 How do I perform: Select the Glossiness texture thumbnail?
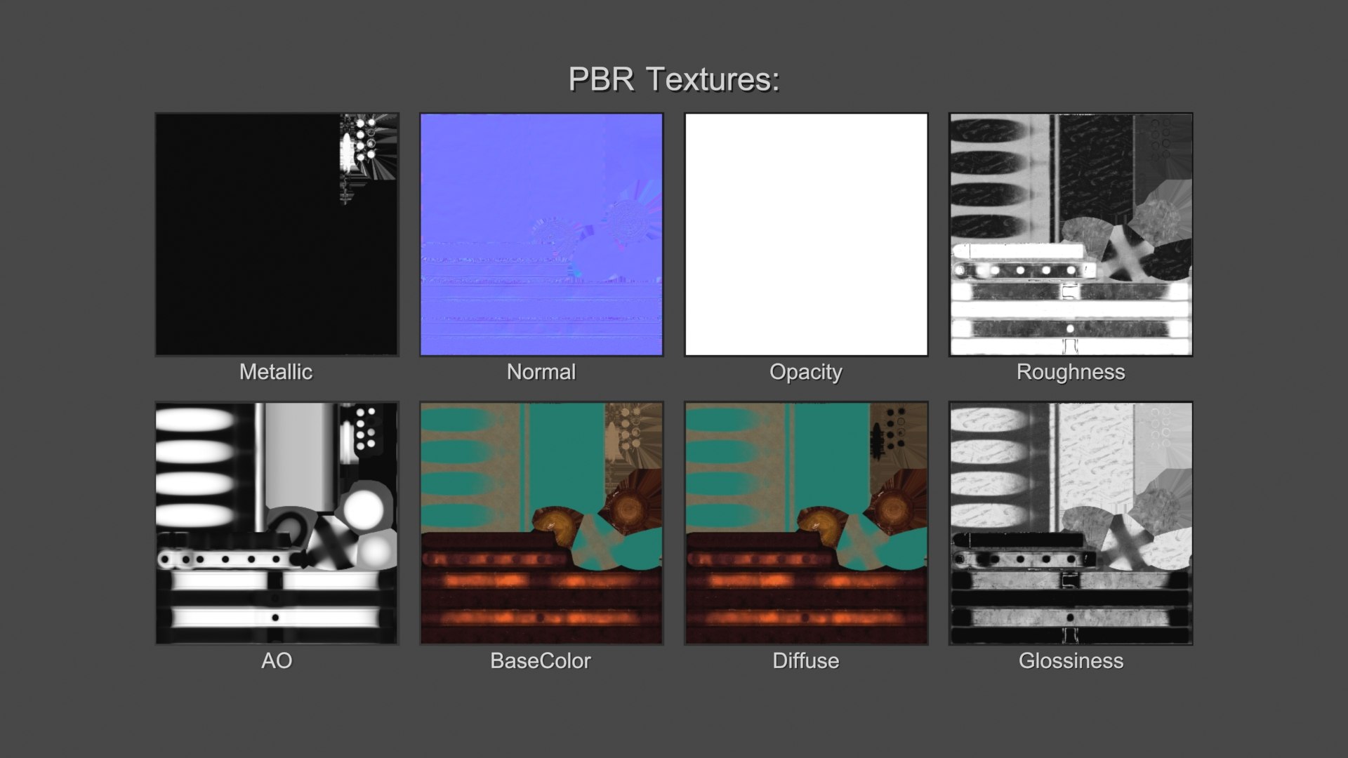1071,523
